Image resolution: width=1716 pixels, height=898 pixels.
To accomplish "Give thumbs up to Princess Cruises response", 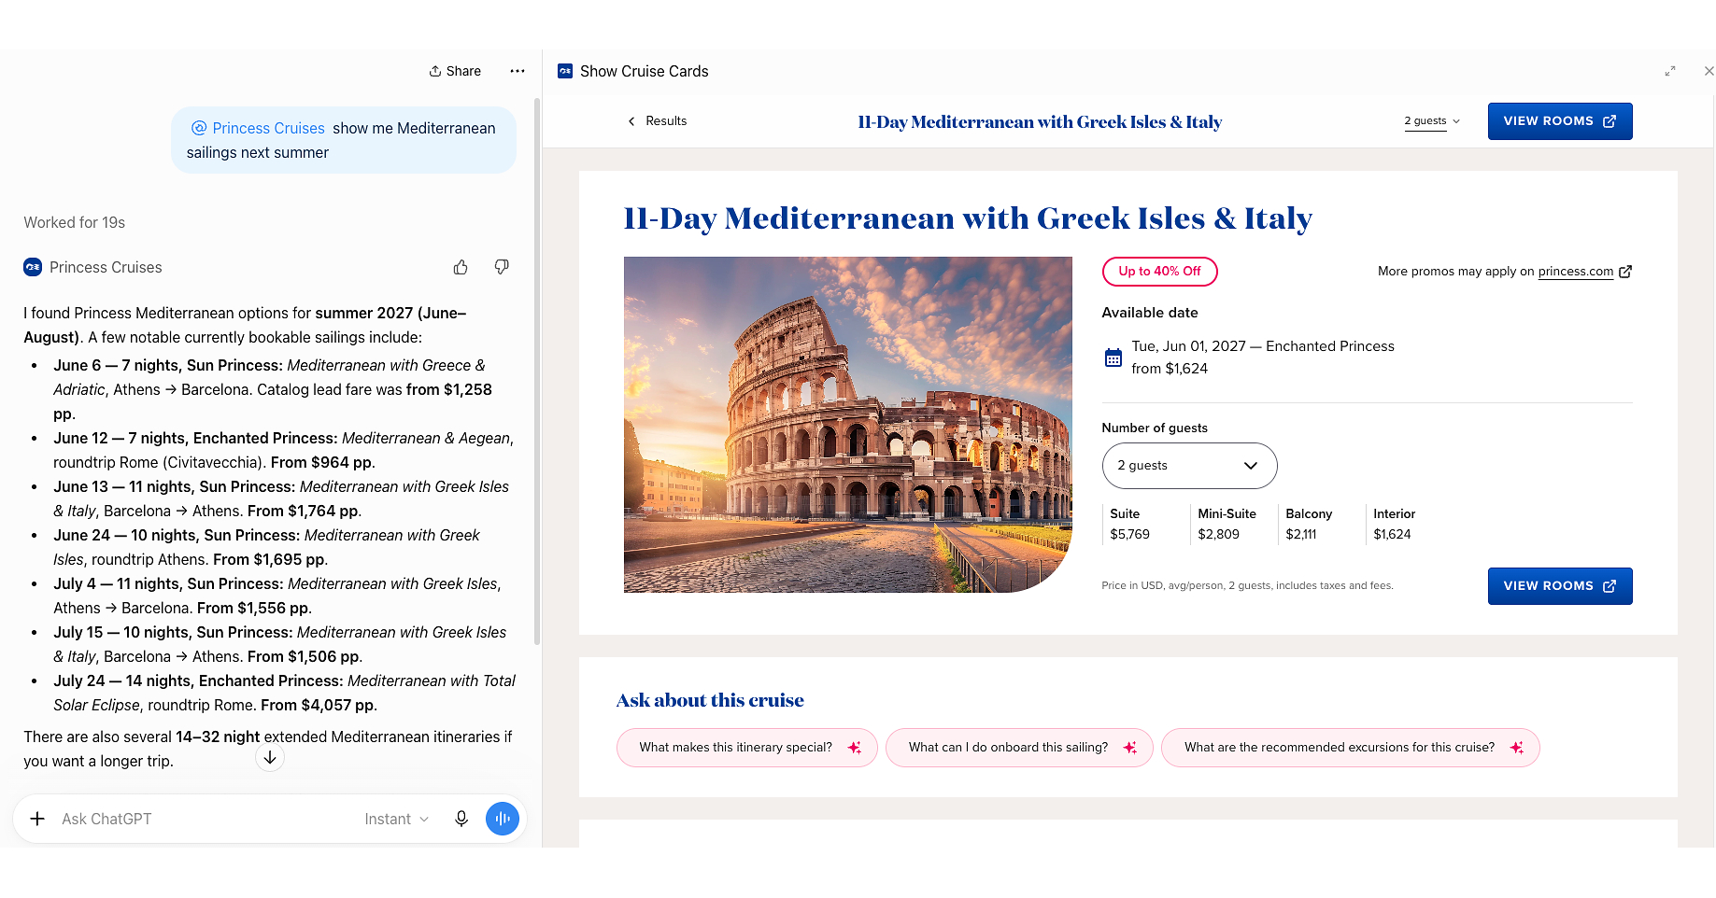I will point(461,267).
